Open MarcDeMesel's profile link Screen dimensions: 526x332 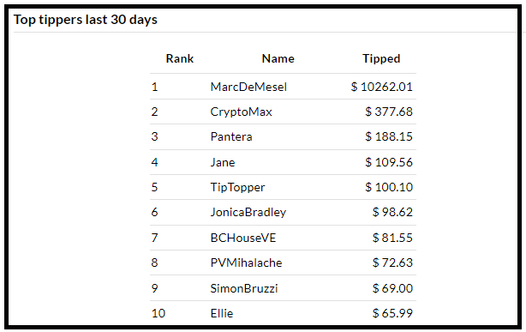248,87
